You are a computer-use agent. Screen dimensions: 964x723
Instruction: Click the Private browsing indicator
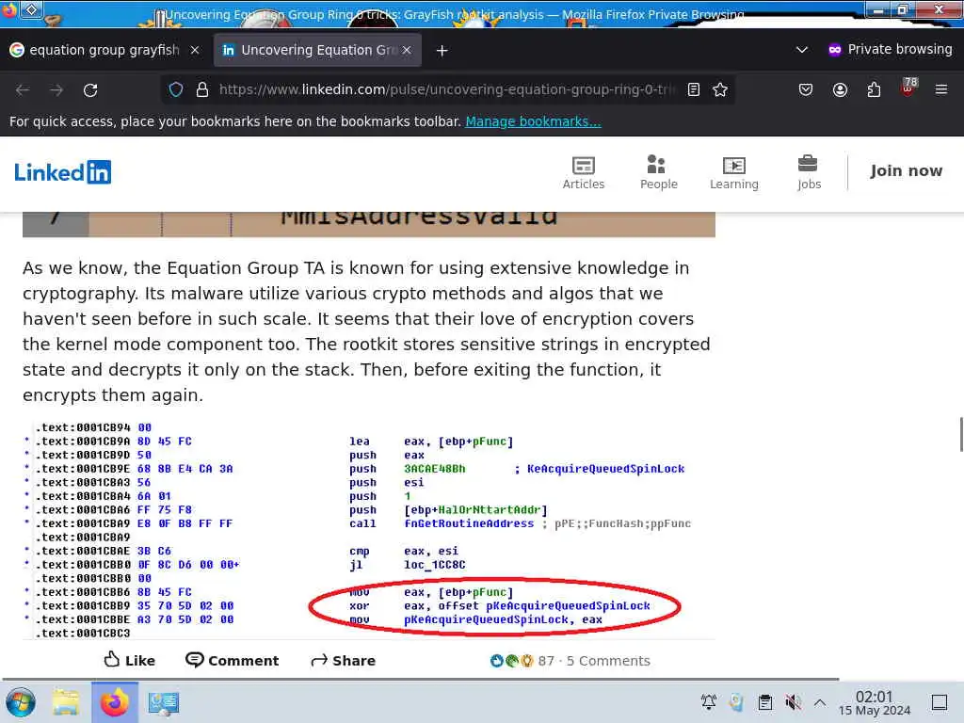pos(890,50)
